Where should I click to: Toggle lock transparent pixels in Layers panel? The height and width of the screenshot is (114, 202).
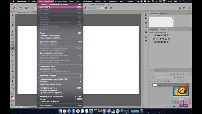point(157,81)
